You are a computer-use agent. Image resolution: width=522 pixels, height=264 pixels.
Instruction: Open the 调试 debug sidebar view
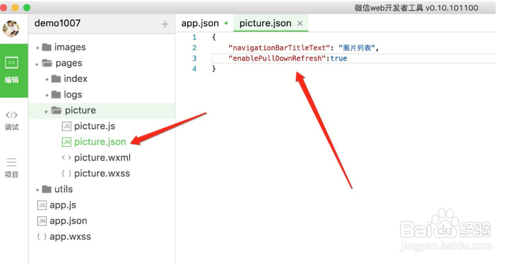(12, 121)
